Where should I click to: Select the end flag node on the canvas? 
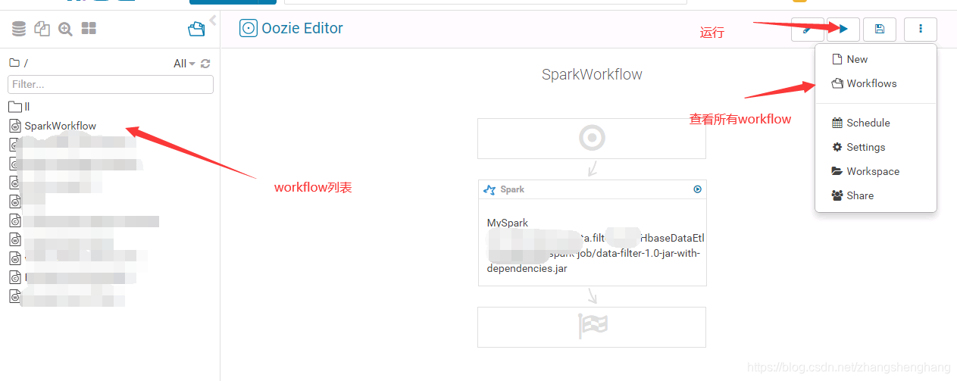[592, 326]
